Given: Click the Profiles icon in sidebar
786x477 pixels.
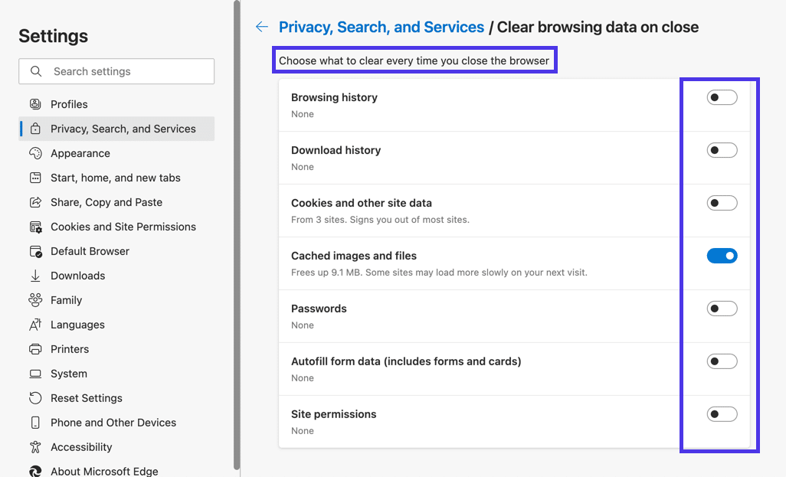Looking at the screenshot, I should pyautogui.click(x=34, y=103).
